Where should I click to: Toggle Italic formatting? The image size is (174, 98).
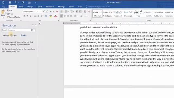(27, 16)
